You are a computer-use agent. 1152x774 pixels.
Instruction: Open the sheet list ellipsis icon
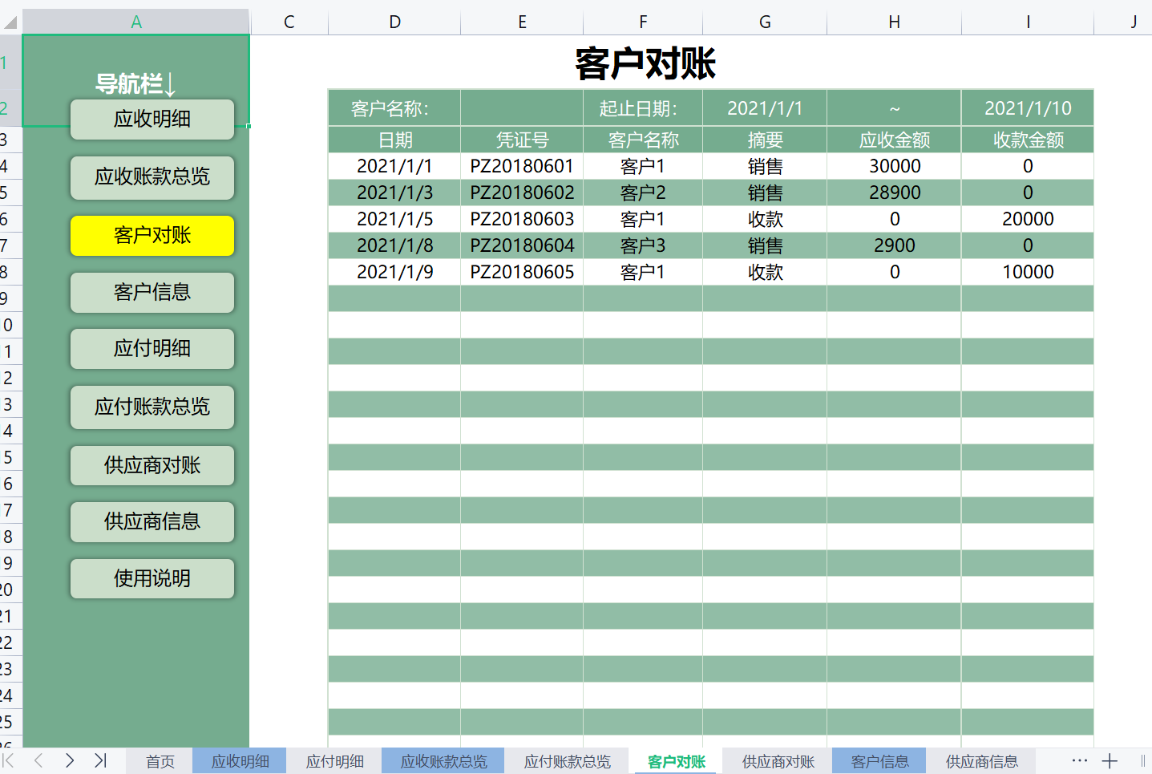pos(1078,760)
